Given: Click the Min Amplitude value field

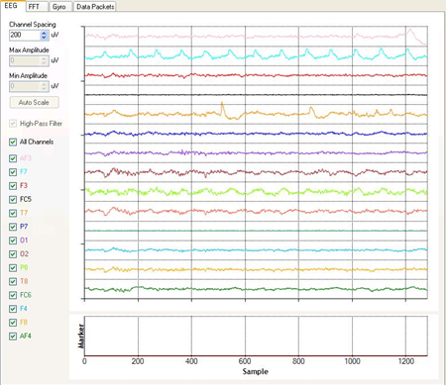Looking at the screenshot, I should click(x=25, y=86).
